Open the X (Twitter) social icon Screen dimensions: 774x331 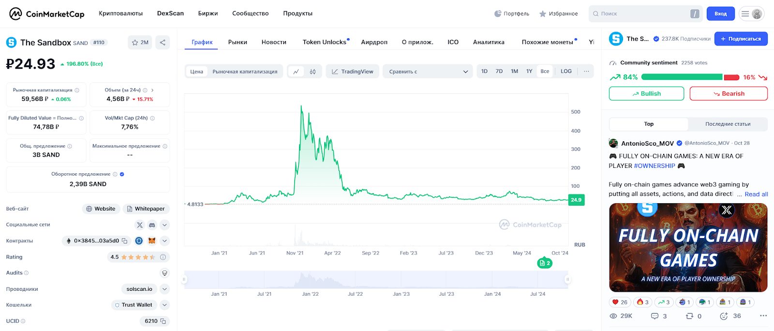[x=140, y=225]
